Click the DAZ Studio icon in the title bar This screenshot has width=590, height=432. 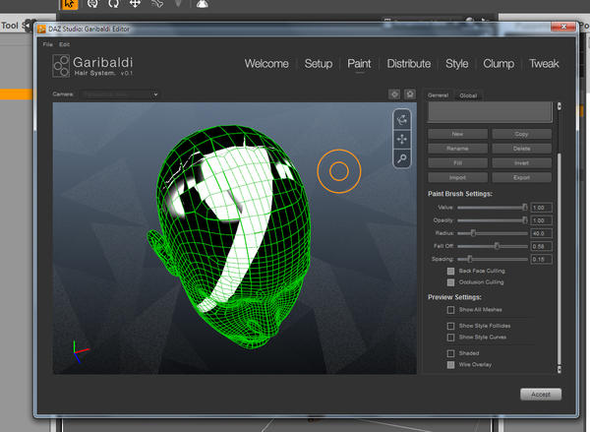41,29
